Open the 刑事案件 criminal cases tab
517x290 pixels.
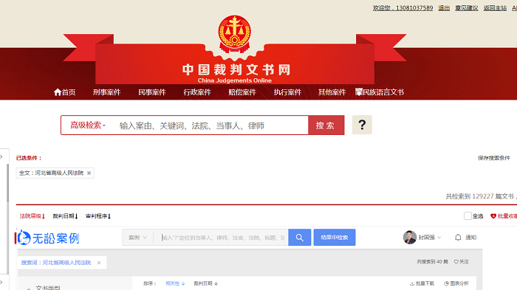pyautogui.click(x=106, y=92)
